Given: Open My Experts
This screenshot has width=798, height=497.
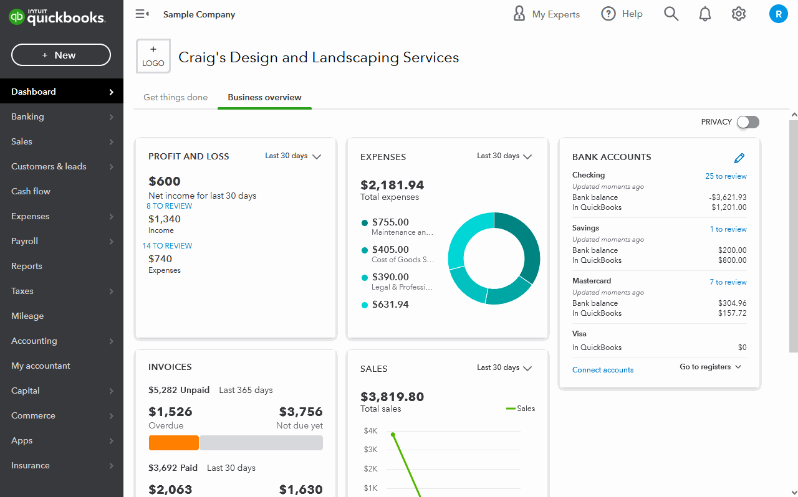Looking at the screenshot, I should [546, 14].
